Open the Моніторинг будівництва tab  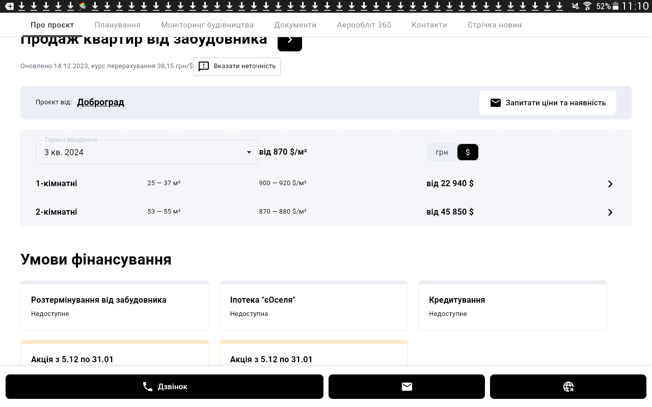click(207, 25)
